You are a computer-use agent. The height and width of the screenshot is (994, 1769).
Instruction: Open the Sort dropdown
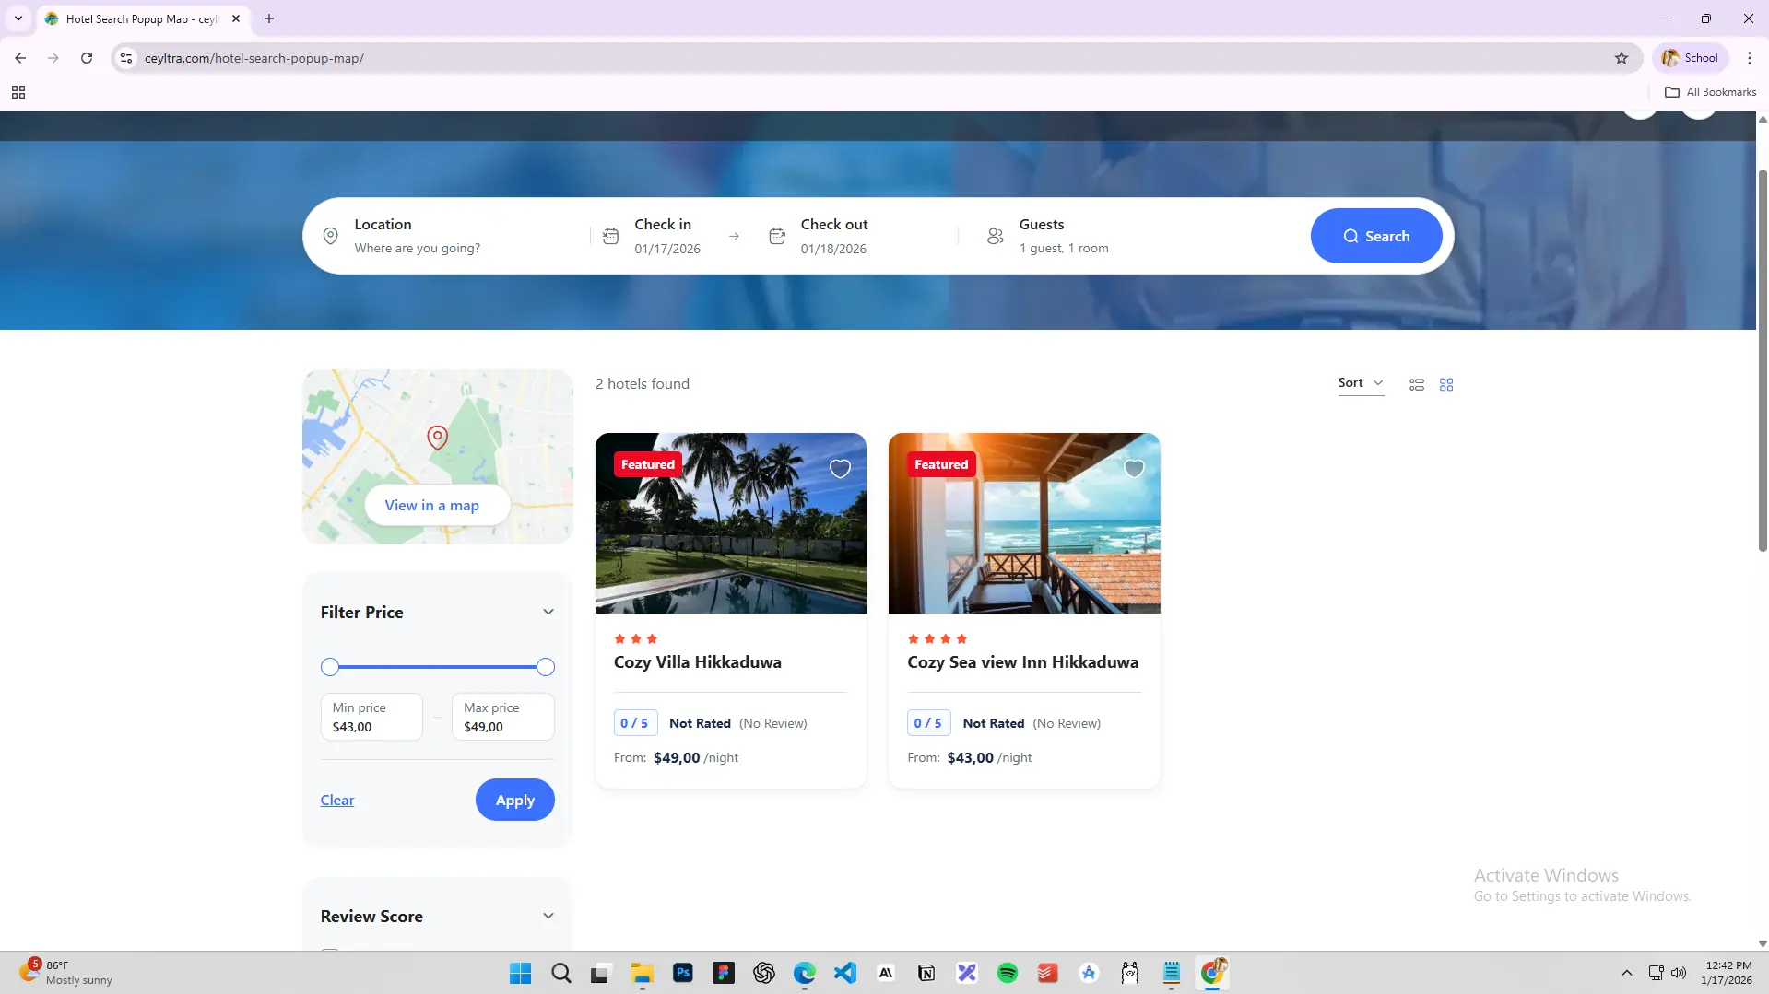click(1360, 383)
